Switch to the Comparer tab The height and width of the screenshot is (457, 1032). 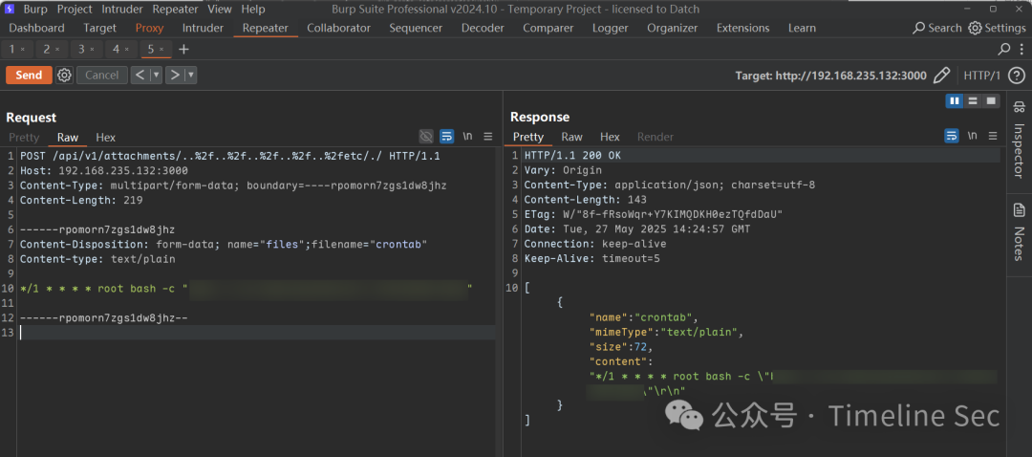(x=548, y=28)
